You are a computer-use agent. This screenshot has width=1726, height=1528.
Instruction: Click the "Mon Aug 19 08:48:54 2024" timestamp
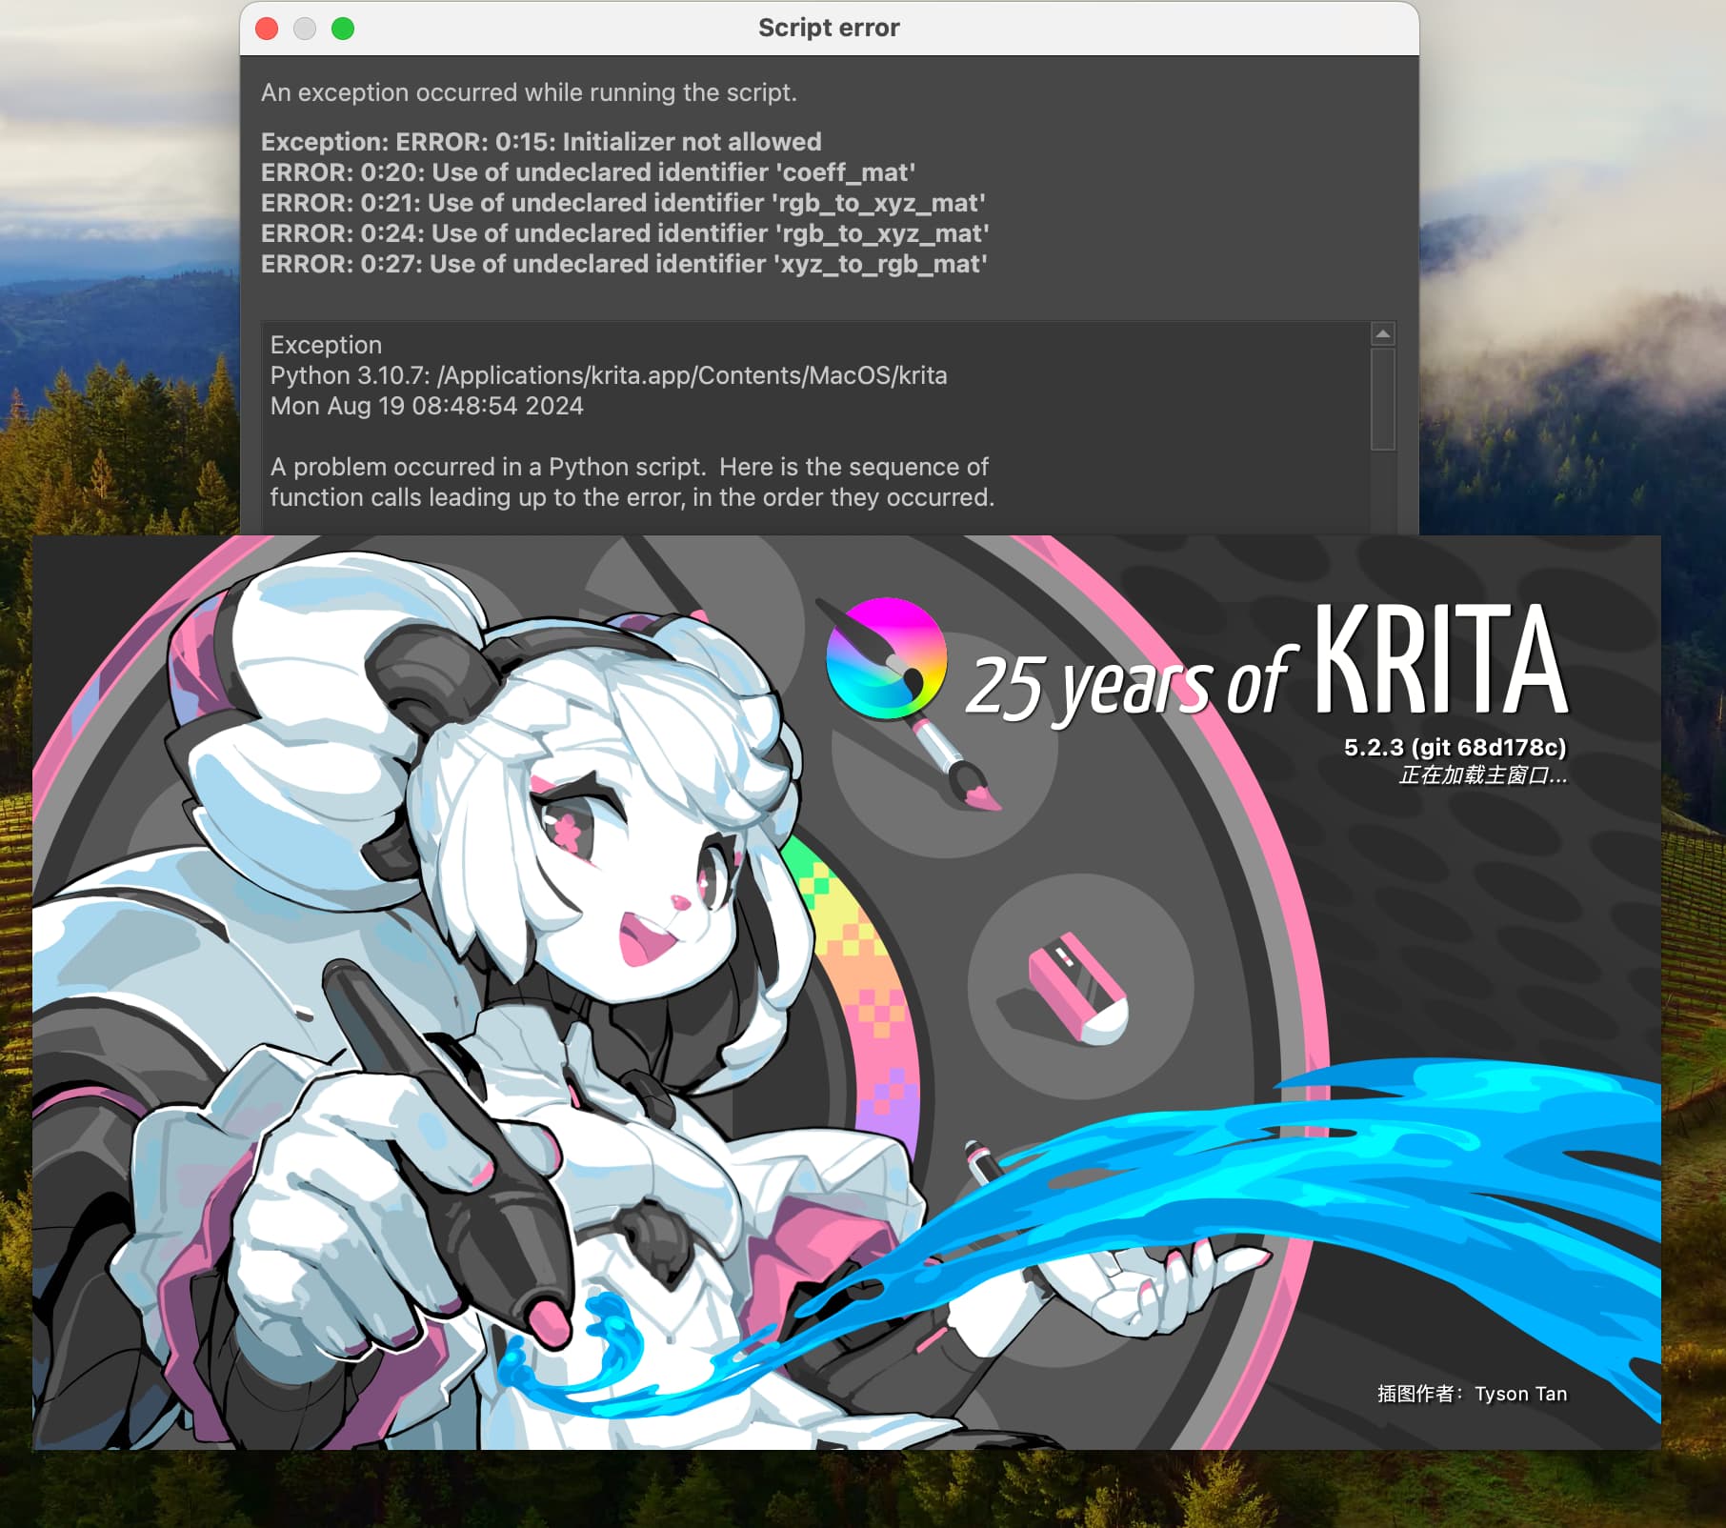[x=427, y=406]
